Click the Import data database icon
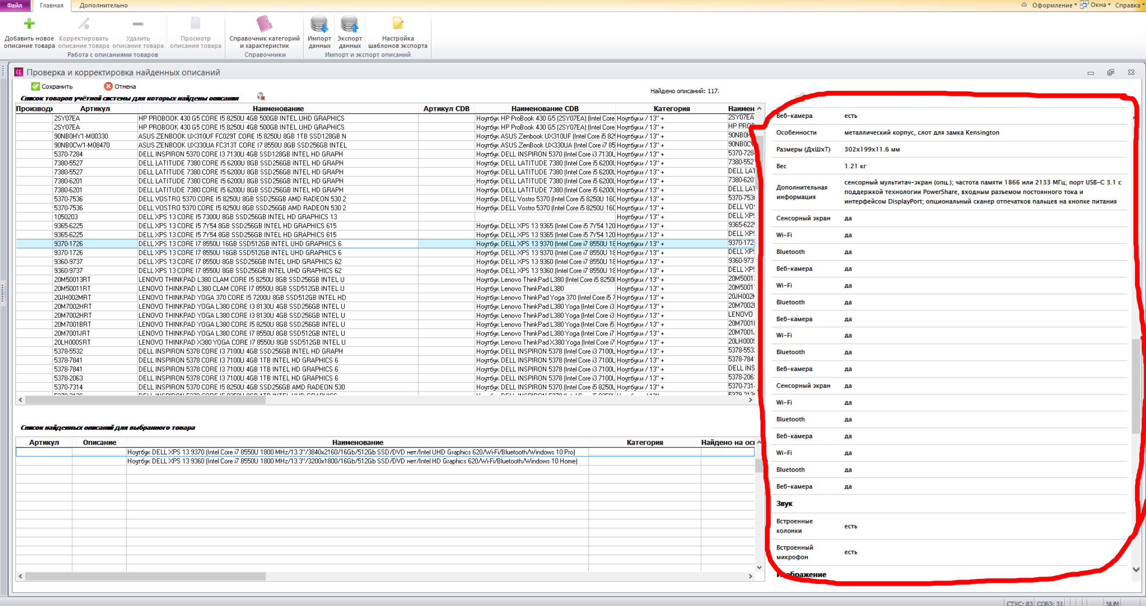1146x606 pixels. (x=319, y=24)
